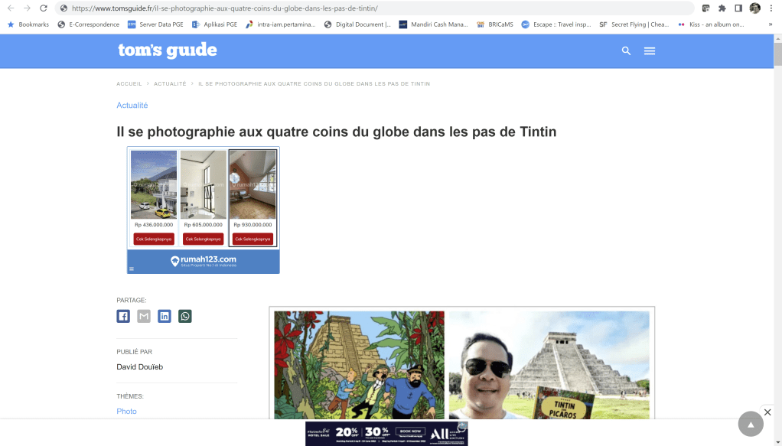This screenshot has width=782, height=446.
Task: Expand the hidden bookmarks overflow chevron
Action: click(x=770, y=24)
